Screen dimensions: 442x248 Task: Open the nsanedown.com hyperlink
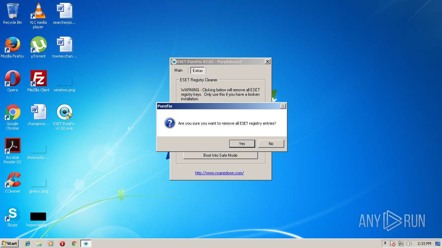point(220,173)
